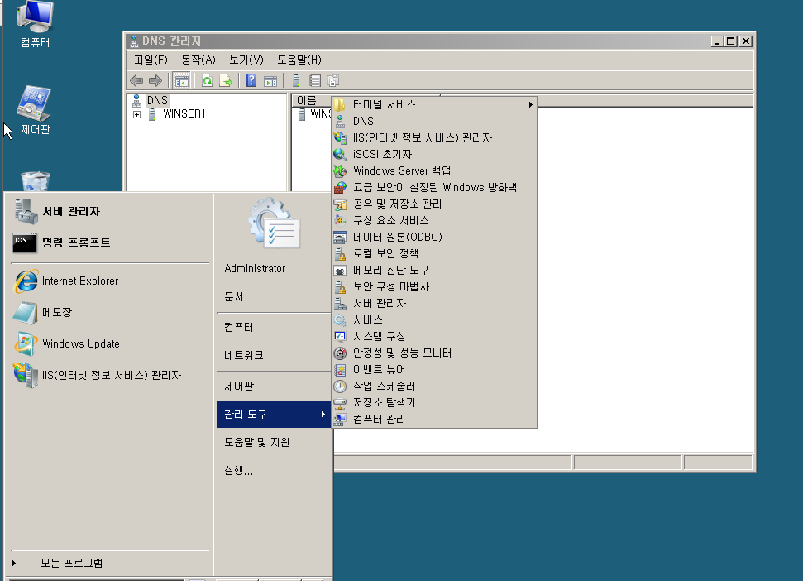This screenshot has height=581, width=803.
Task: Open 데이터 원본(ODBC)
Action: pyautogui.click(x=434, y=237)
